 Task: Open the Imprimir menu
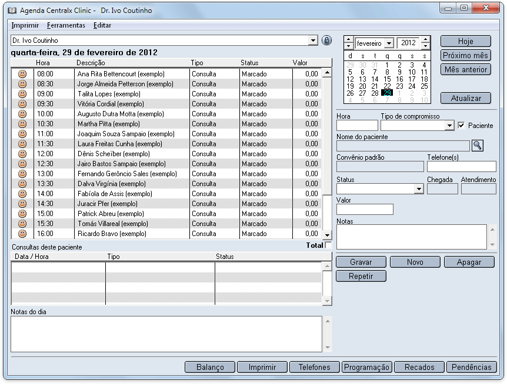25,25
